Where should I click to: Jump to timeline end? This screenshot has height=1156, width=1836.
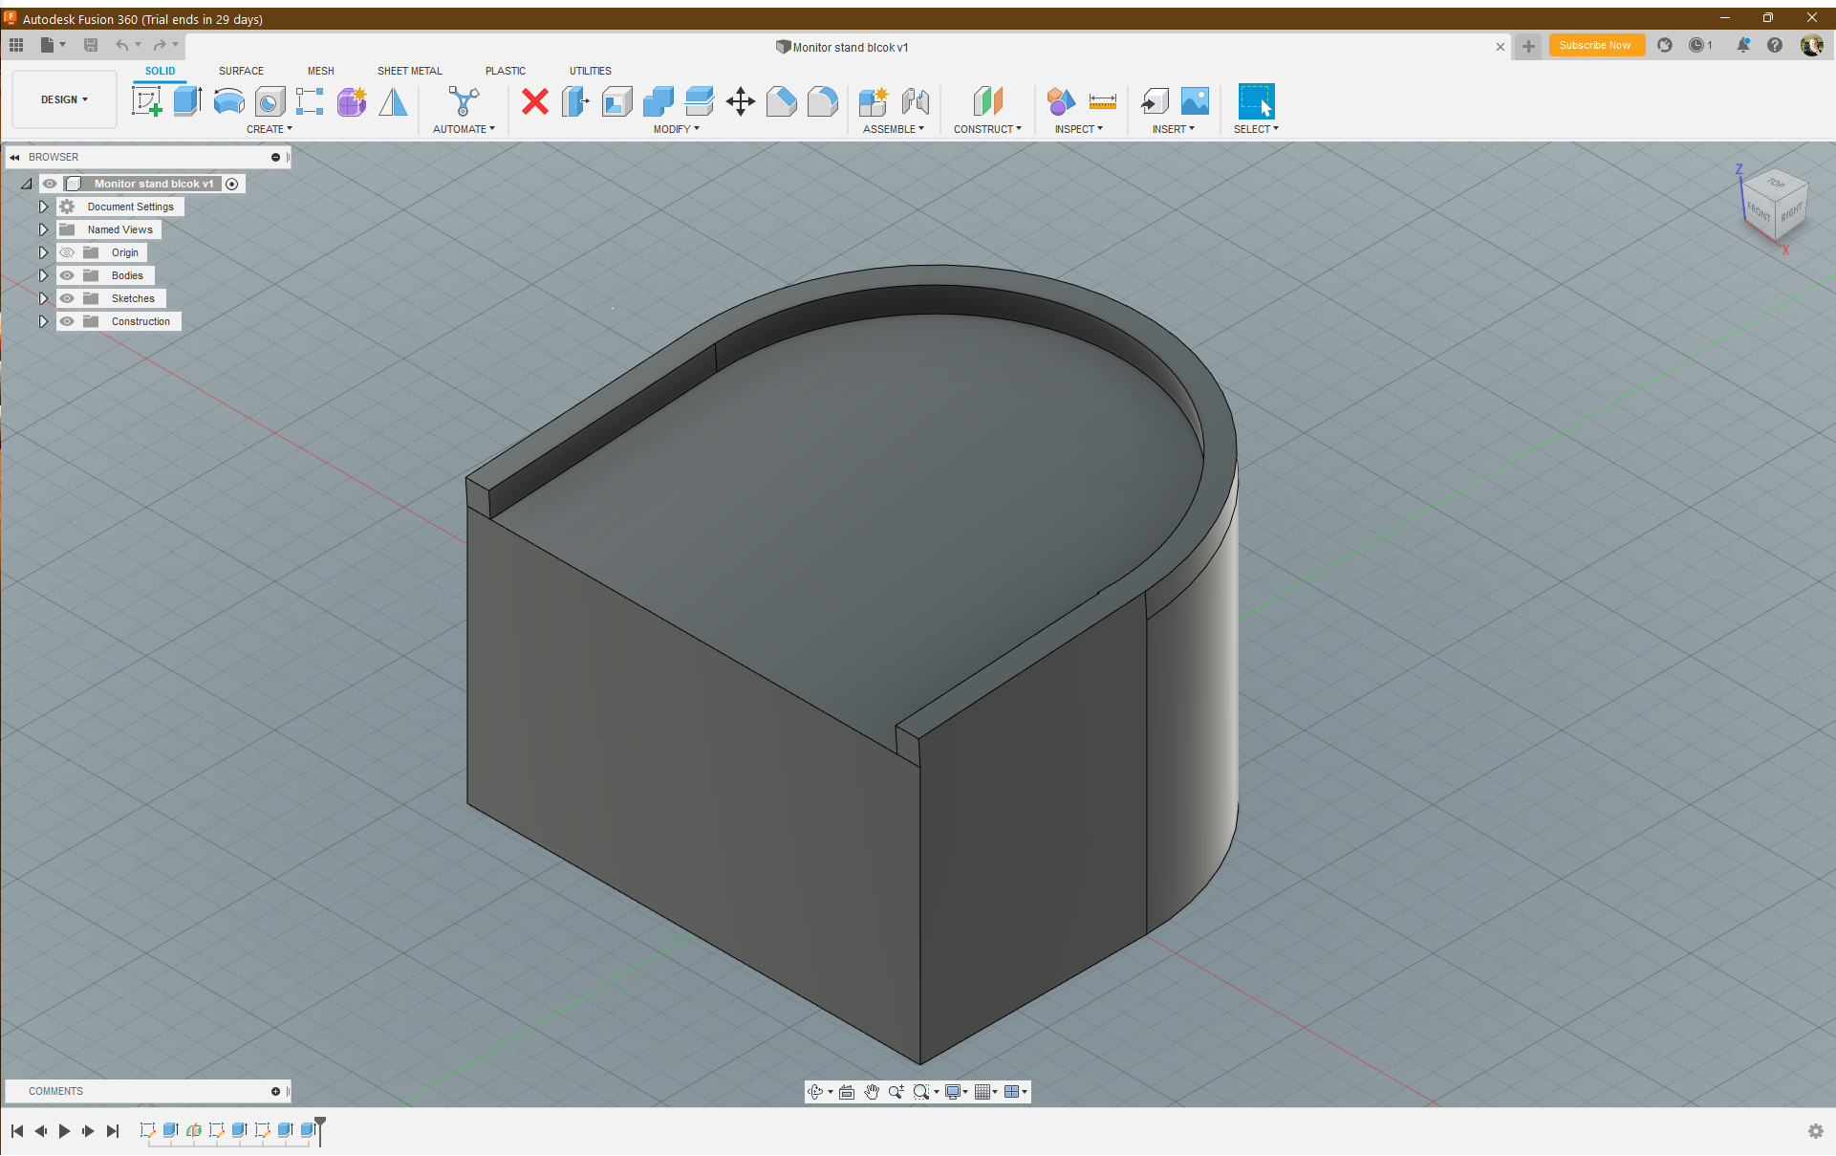(x=113, y=1131)
